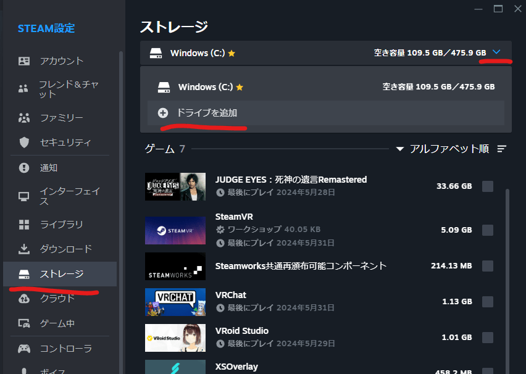Click the settings sidebar scrollbar
The width and height of the screenshot is (526, 374).
point(121,212)
